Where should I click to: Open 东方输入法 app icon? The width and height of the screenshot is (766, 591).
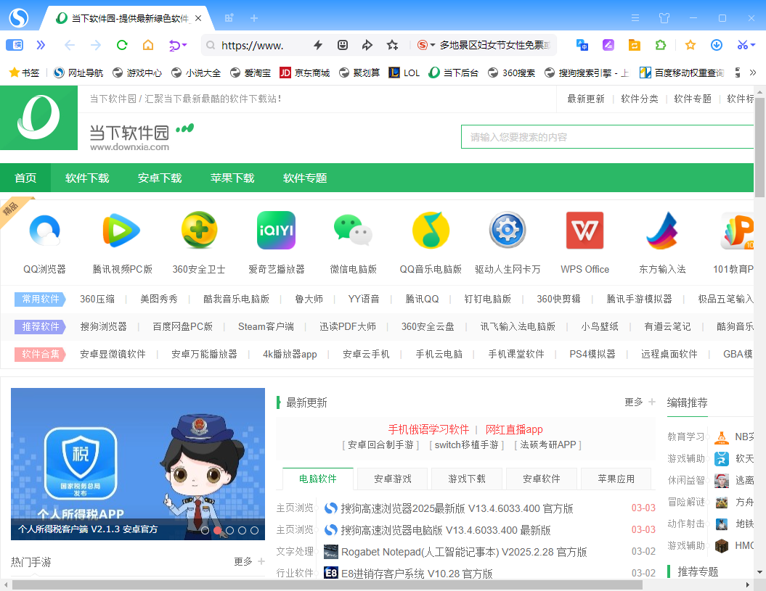[x=662, y=231]
